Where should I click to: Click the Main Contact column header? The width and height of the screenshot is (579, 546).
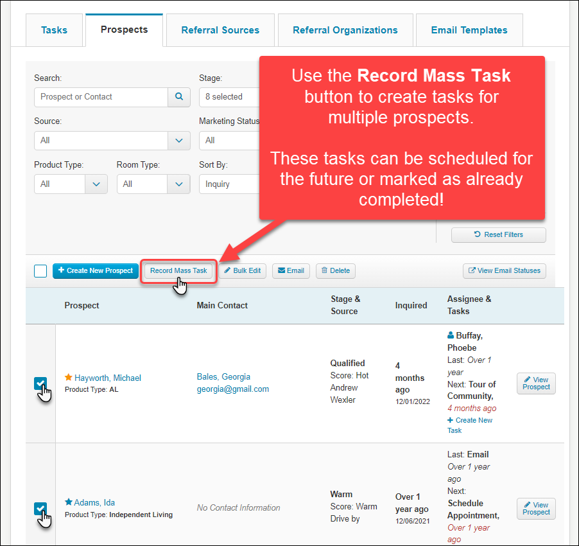(222, 306)
